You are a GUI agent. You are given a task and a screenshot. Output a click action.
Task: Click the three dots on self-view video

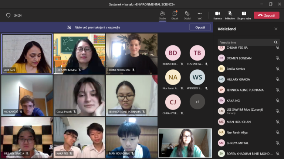[163, 153]
